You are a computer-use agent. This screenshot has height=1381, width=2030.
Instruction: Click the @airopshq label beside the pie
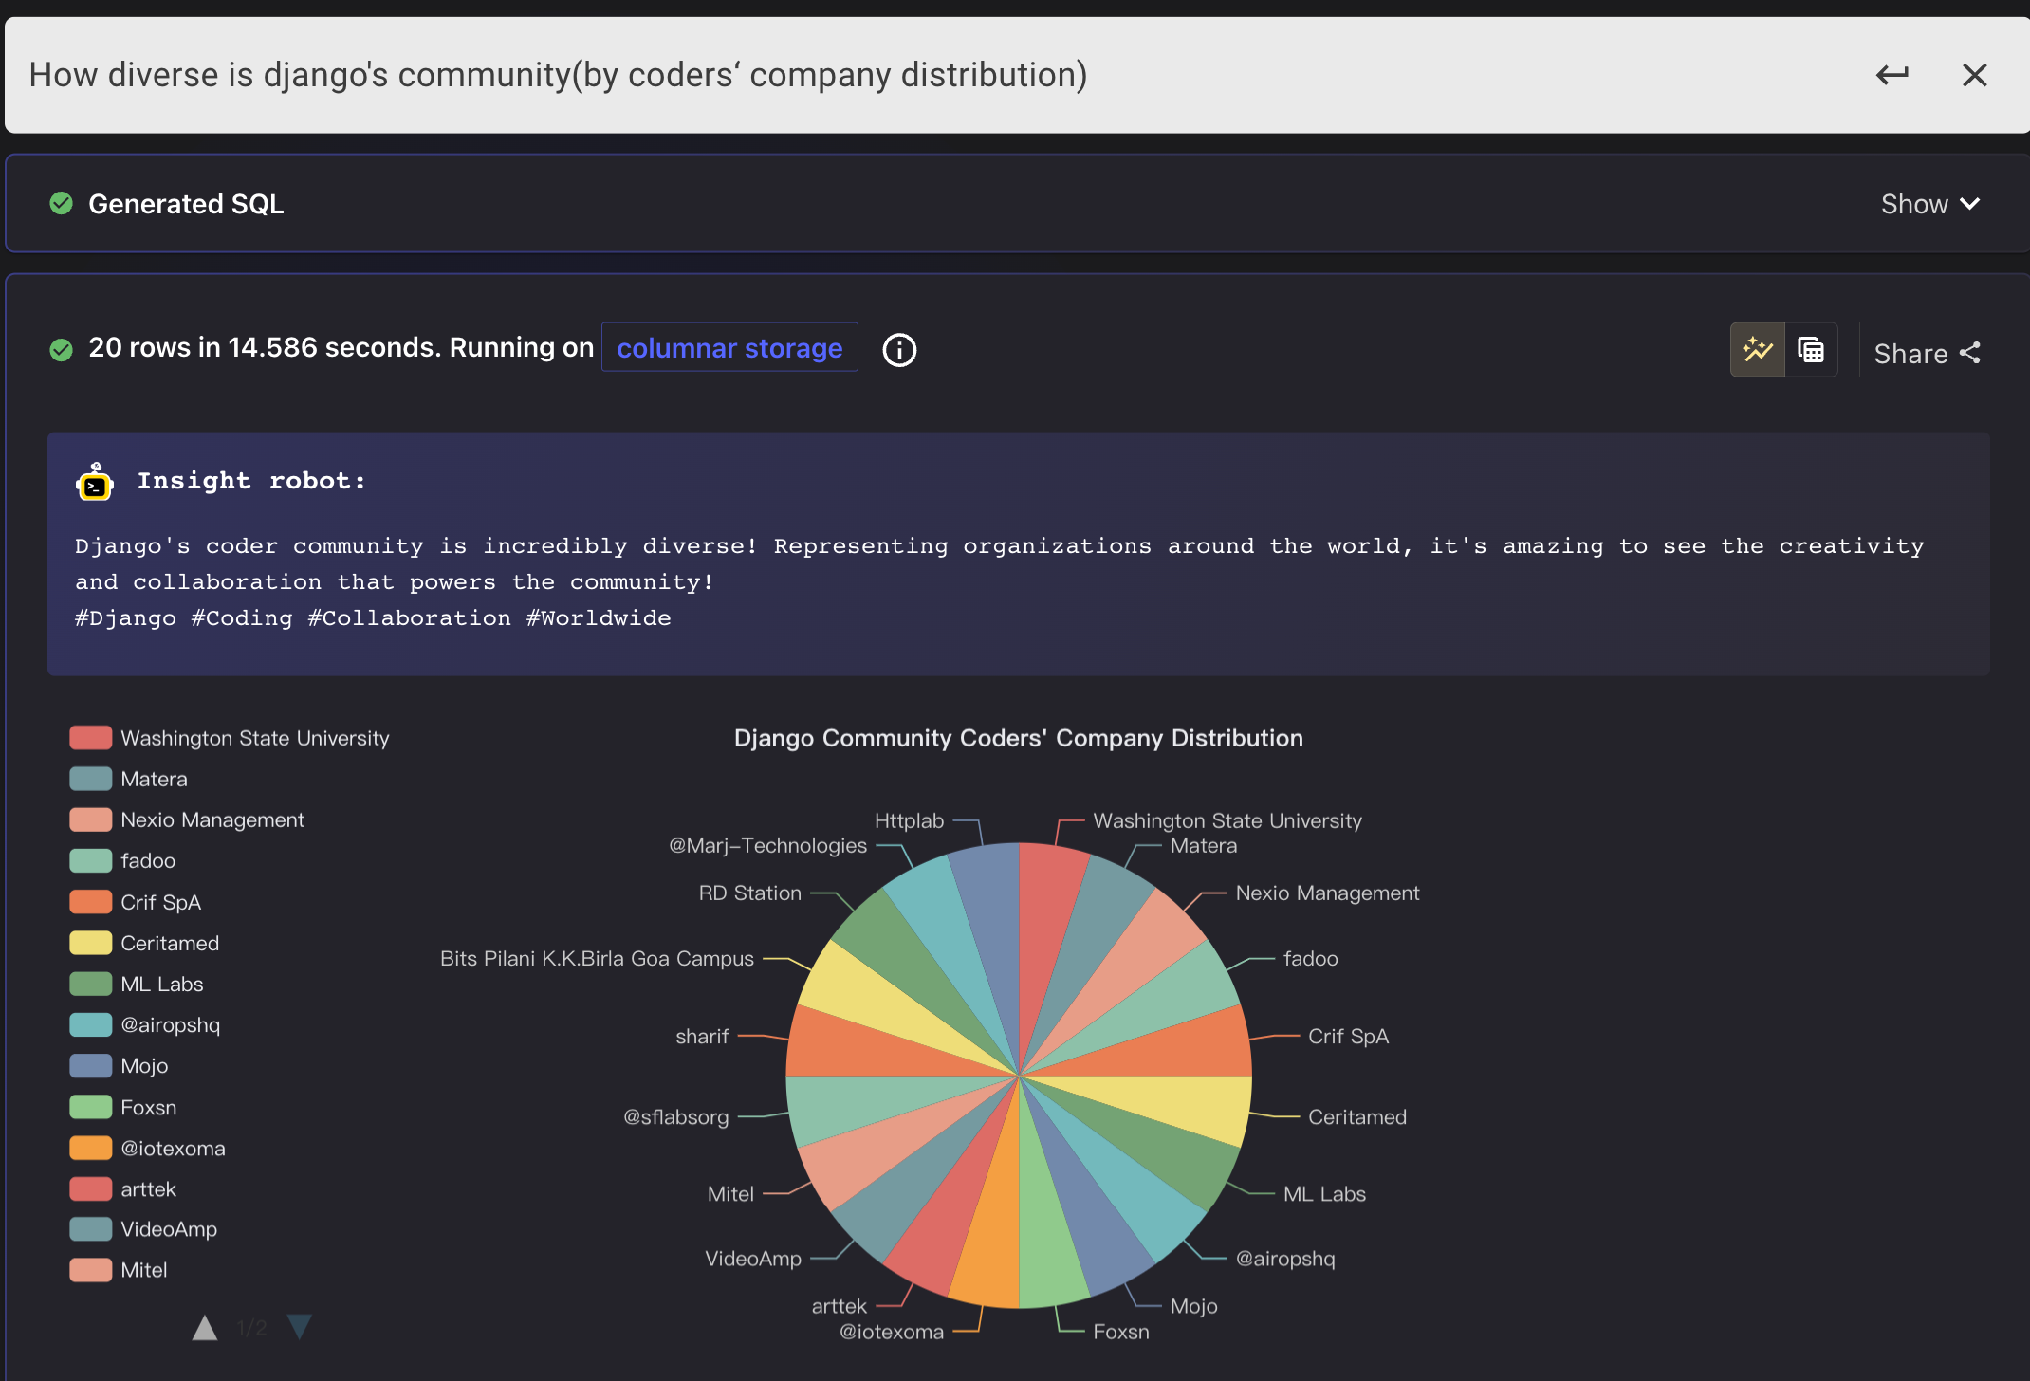pyautogui.click(x=1285, y=1259)
